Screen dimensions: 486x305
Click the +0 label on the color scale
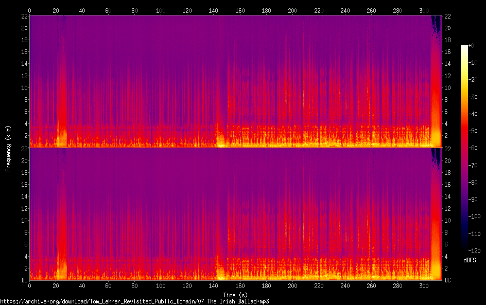point(472,45)
